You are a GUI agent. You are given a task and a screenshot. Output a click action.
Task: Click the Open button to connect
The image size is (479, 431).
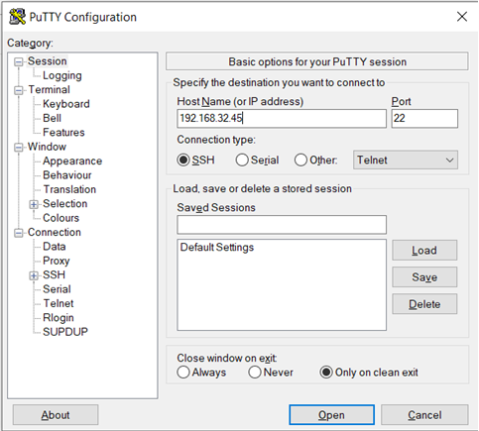[331, 415]
